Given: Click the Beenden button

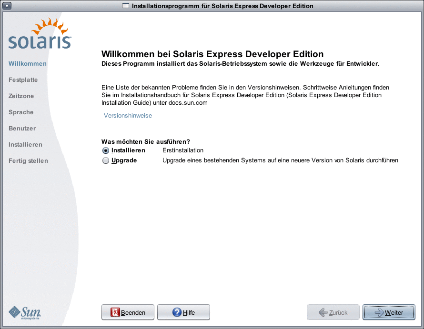Looking at the screenshot, I should 128,312.
